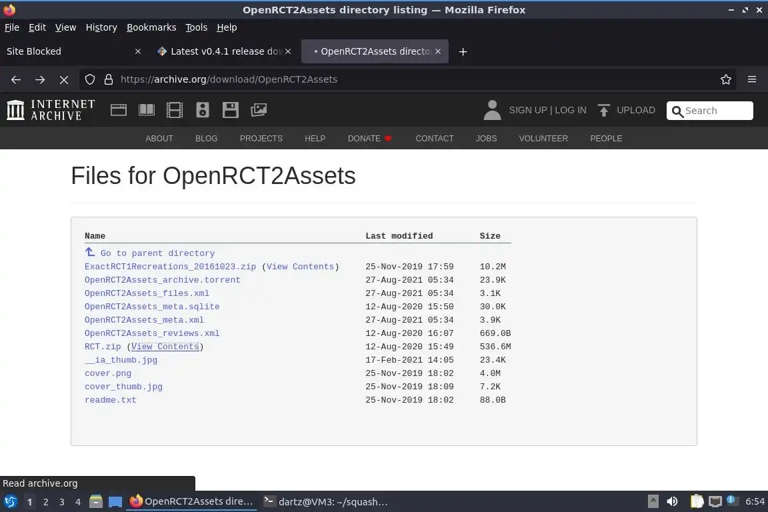The image size is (768, 512).
Task: Open the Tools menu
Action: (197, 27)
